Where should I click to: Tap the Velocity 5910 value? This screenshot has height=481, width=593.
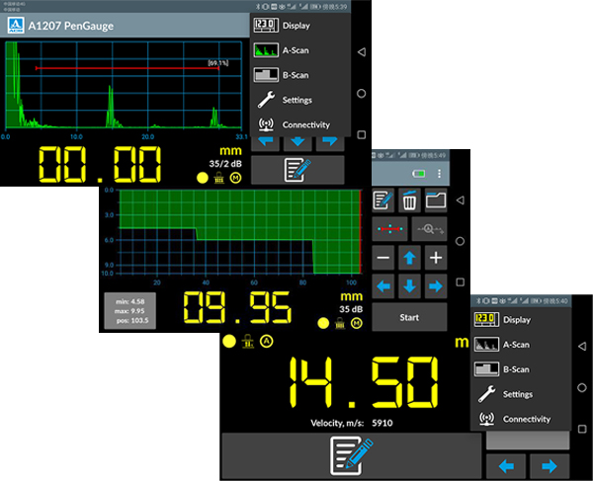381,423
